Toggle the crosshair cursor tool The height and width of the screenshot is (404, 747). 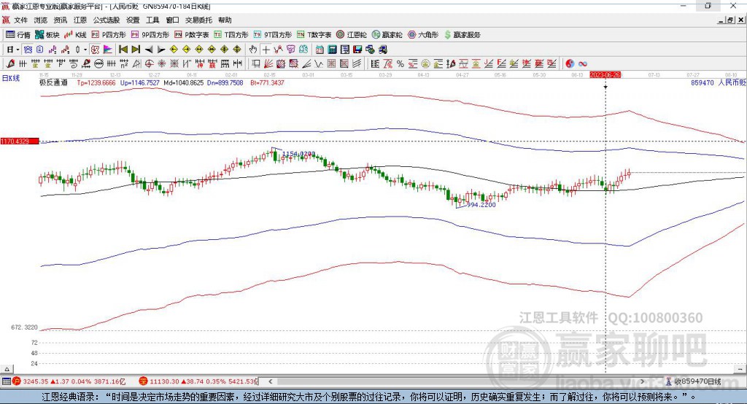pyautogui.click(x=266, y=50)
